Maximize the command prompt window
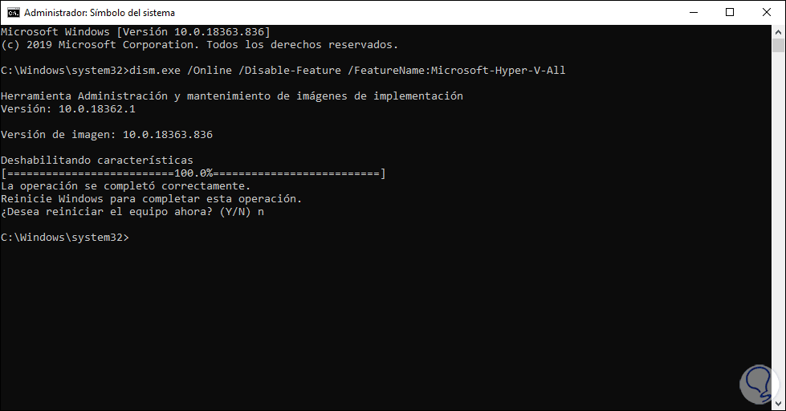Image resolution: width=786 pixels, height=411 pixels. click(x=729, y=13)
